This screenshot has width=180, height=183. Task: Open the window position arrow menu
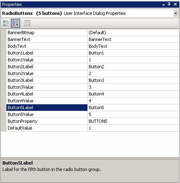[164, 5]
